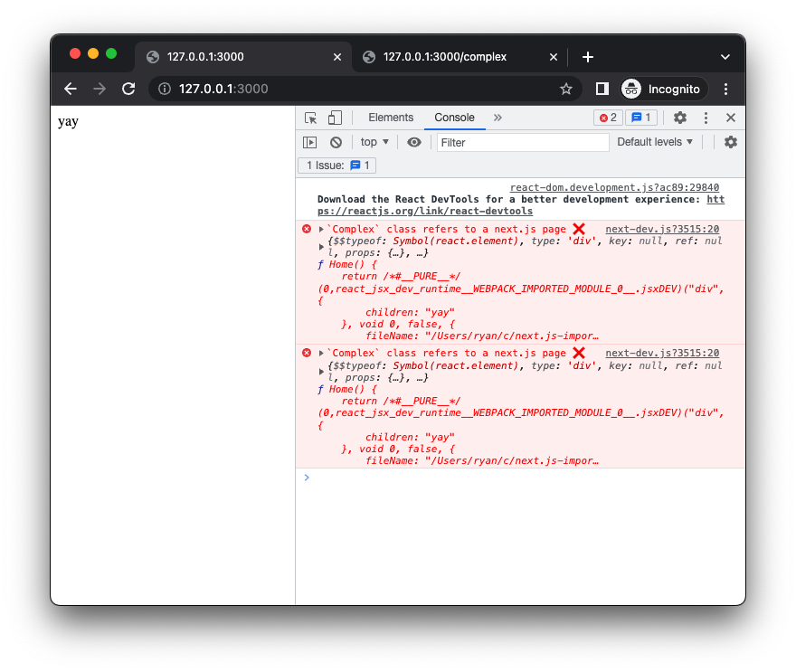Open the Incognito profile indicator
The image size is (796, 672).
pos(662,89)
